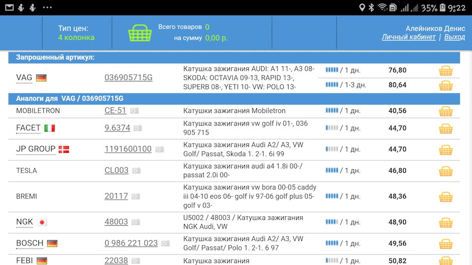The height and width of the screenshot is (265, 472).
Task: Tap the battery indicator icon
Action: [442, 7]
